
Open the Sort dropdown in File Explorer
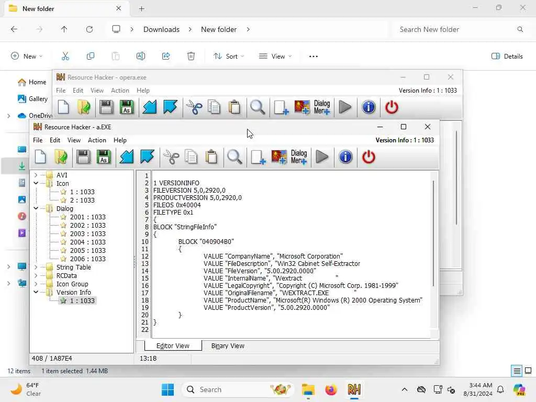(229, 56)
